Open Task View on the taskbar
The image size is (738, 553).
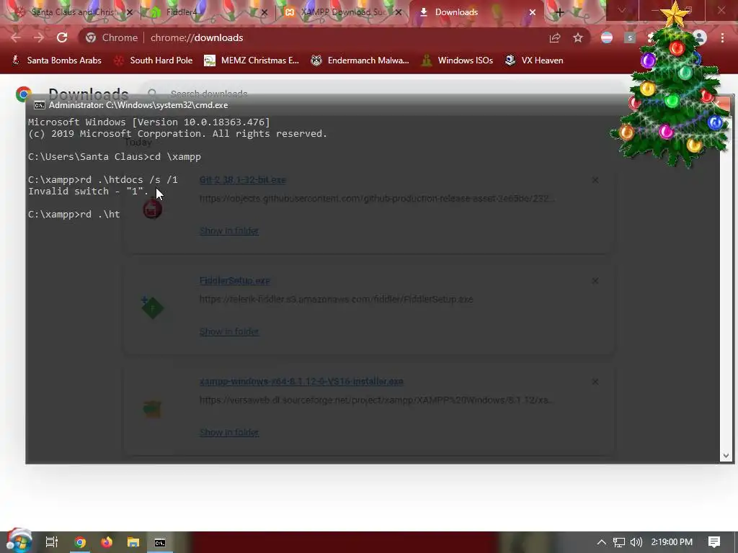click(52, 542)
